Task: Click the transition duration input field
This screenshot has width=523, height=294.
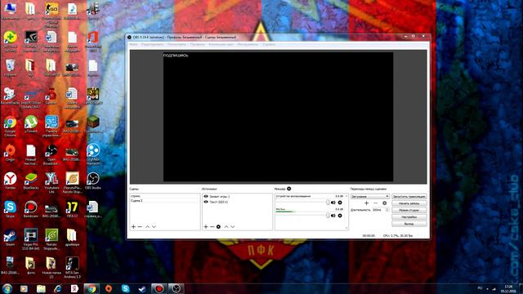Action: pyautogui.click(x=378, y=210)
